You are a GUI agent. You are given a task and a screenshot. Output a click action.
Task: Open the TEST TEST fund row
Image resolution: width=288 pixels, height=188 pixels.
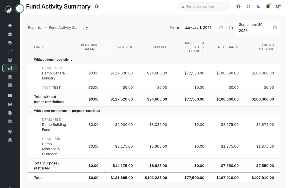[154, 87]
